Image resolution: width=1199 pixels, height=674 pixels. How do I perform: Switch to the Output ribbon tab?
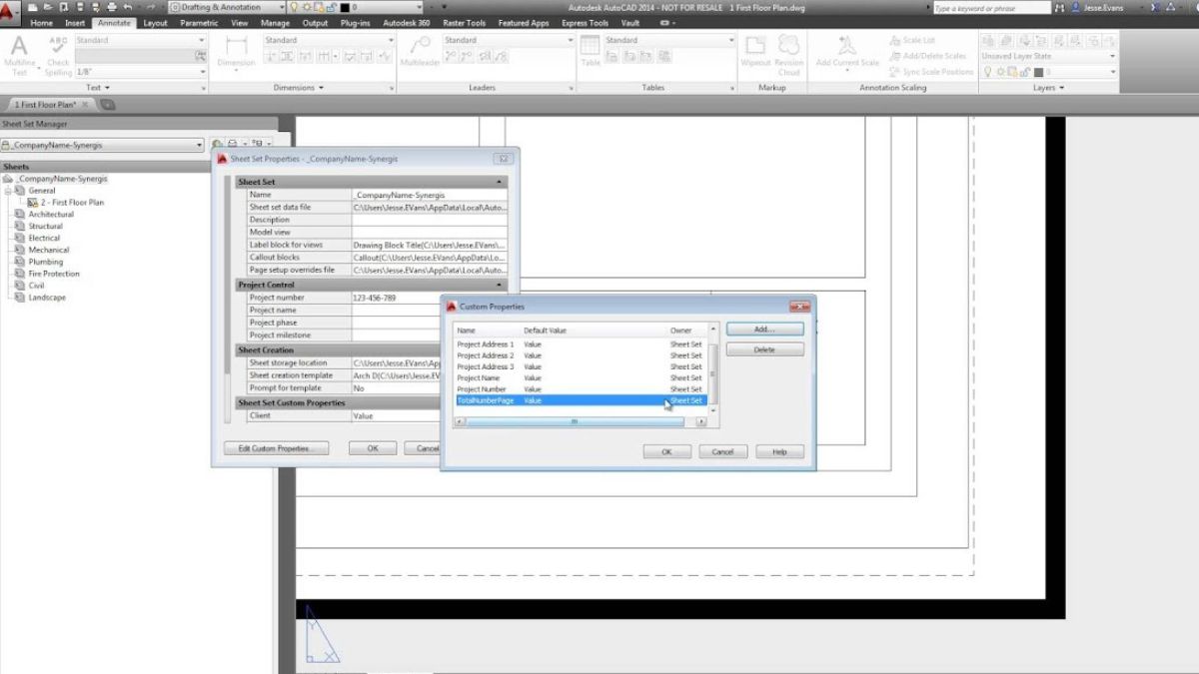pyautogui.click(x=315, y=23)
